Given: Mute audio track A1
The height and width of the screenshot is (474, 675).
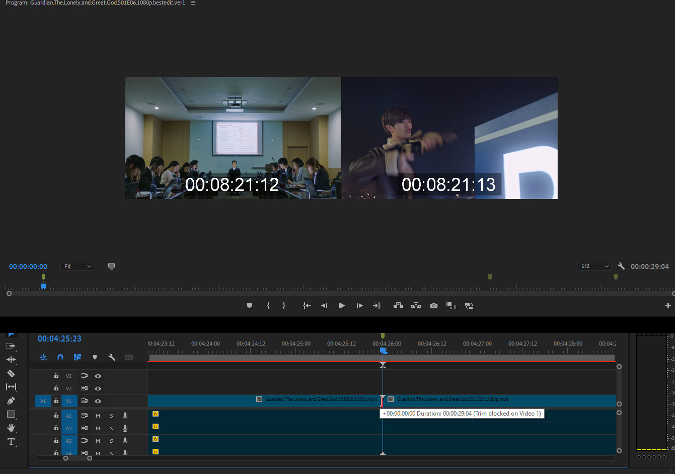Looking at the screenshot, I should (x=98, y=416).
